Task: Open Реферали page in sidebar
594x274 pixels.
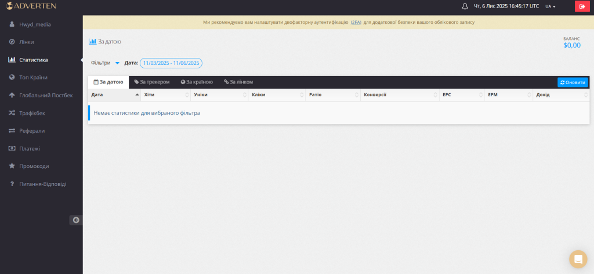Action: (x=31, y=130)
